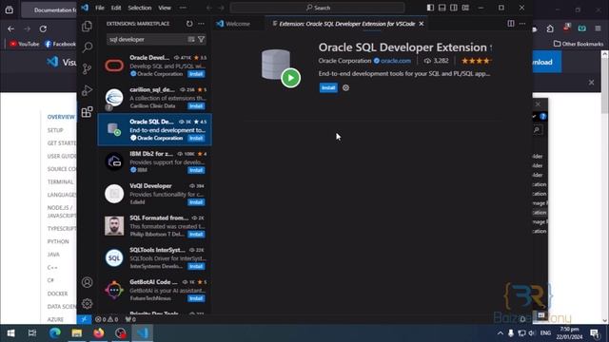Image resolution: width=609 pixels, height=342 pixels.
Task: Open the File menu
Action: 100,8
